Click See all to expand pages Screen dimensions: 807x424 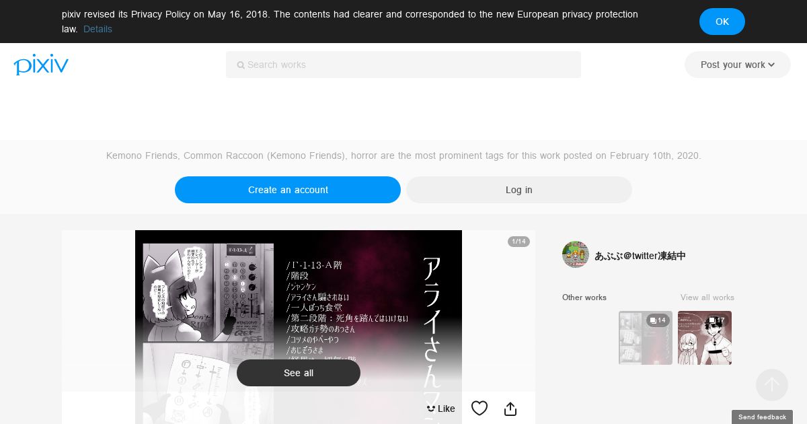tap(299, 373)
